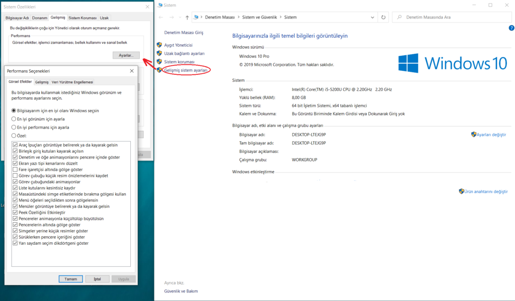
Task: Open the recent locations dropdown arrow
Action: (x=179, y=17)
